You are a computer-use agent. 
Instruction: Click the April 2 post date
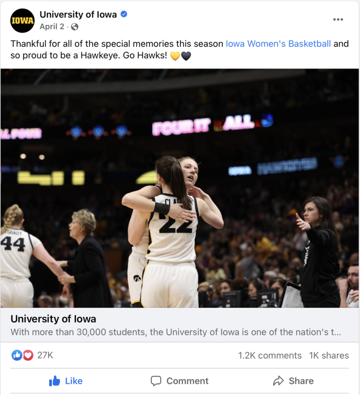point(52,26)
